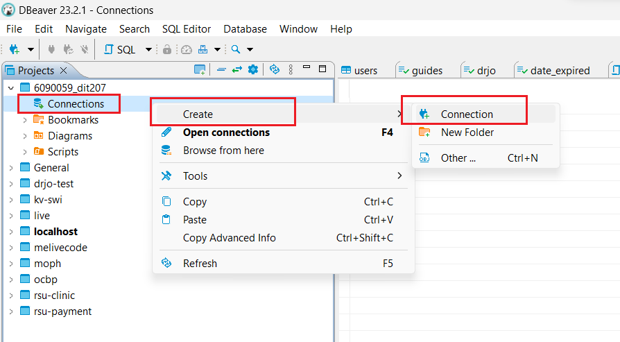Open dropdown next to New Connection toolbar icon
The width and height of the screenshot is (620, 342).
[x=31, y=49]
